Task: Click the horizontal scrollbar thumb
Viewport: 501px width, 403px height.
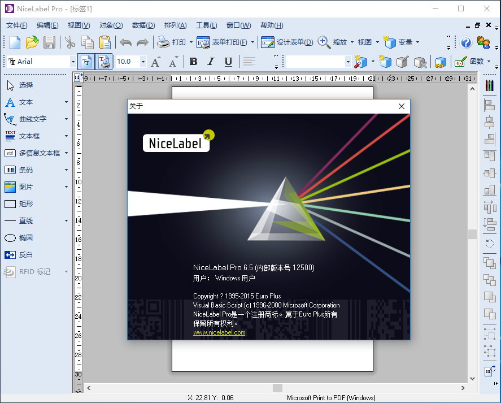Action: coord(277,388)
